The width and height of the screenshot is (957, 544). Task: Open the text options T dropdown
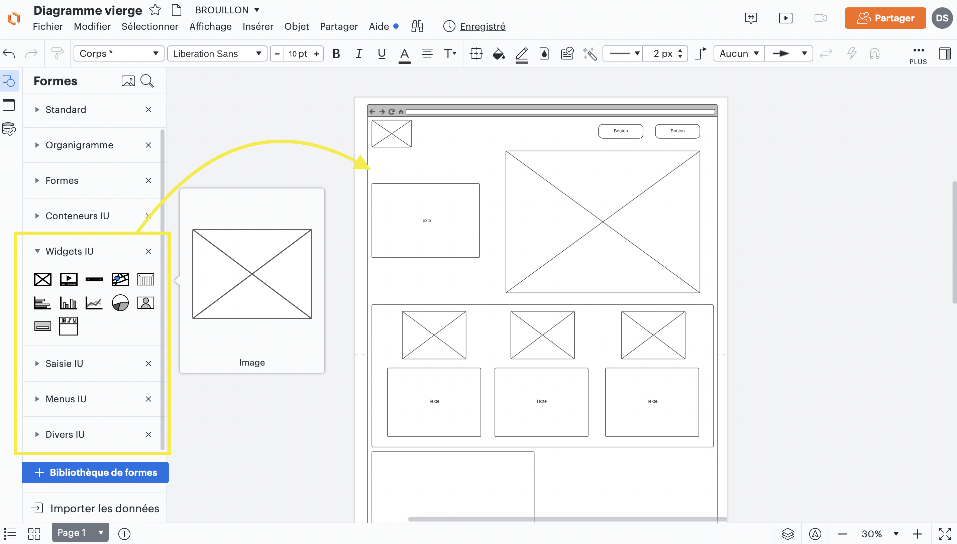click(450, 53)
